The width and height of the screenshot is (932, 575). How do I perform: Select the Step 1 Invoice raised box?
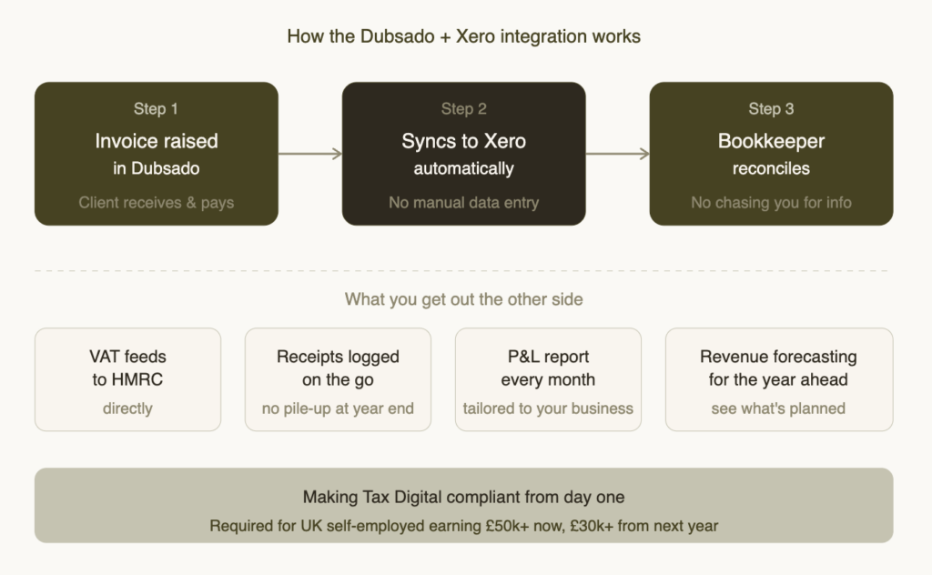[x=157, y=153]
